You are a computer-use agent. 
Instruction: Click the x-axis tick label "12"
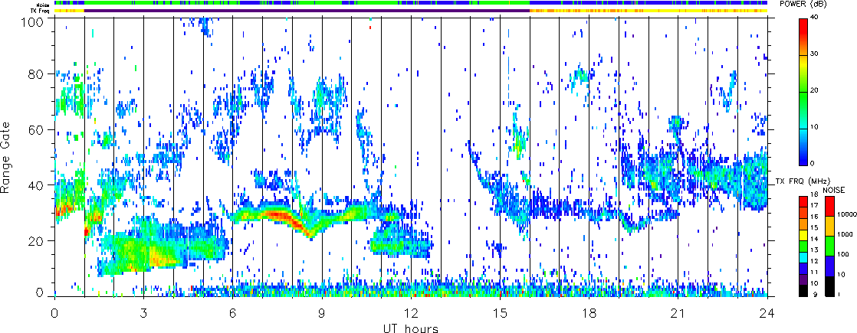(x=411, y=314)
